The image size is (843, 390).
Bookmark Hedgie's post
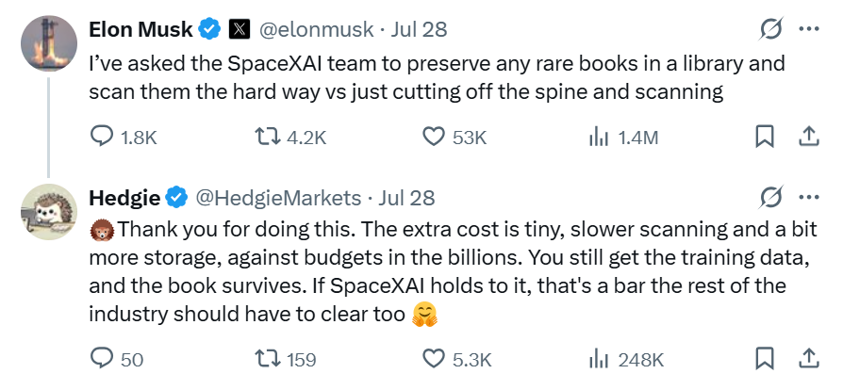point(765,358)
